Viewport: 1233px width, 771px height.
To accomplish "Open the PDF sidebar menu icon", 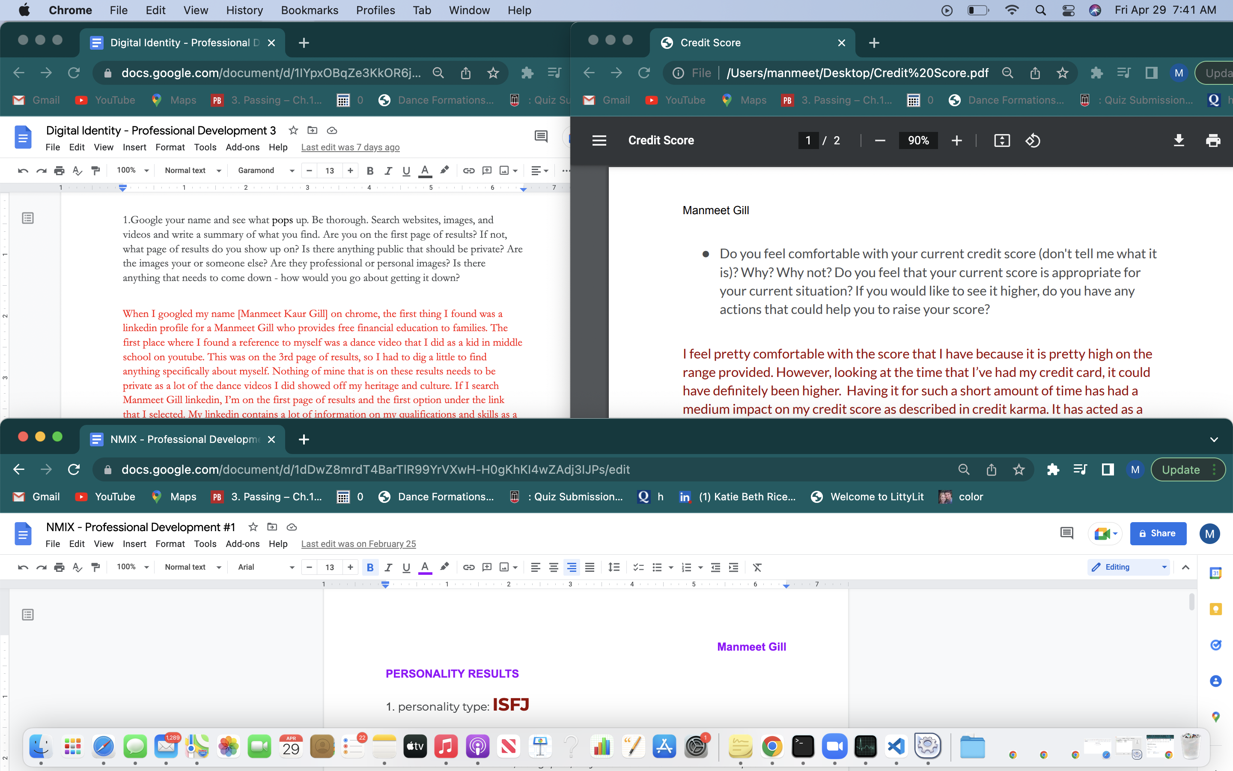I will pos(599,140).
